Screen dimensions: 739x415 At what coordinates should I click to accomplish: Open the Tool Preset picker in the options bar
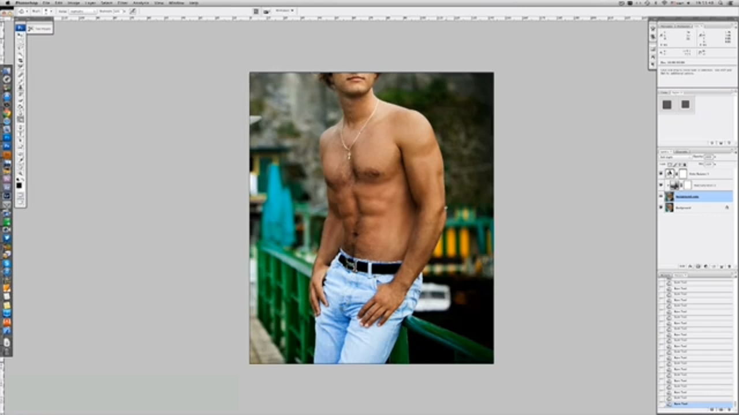point(23,11)
